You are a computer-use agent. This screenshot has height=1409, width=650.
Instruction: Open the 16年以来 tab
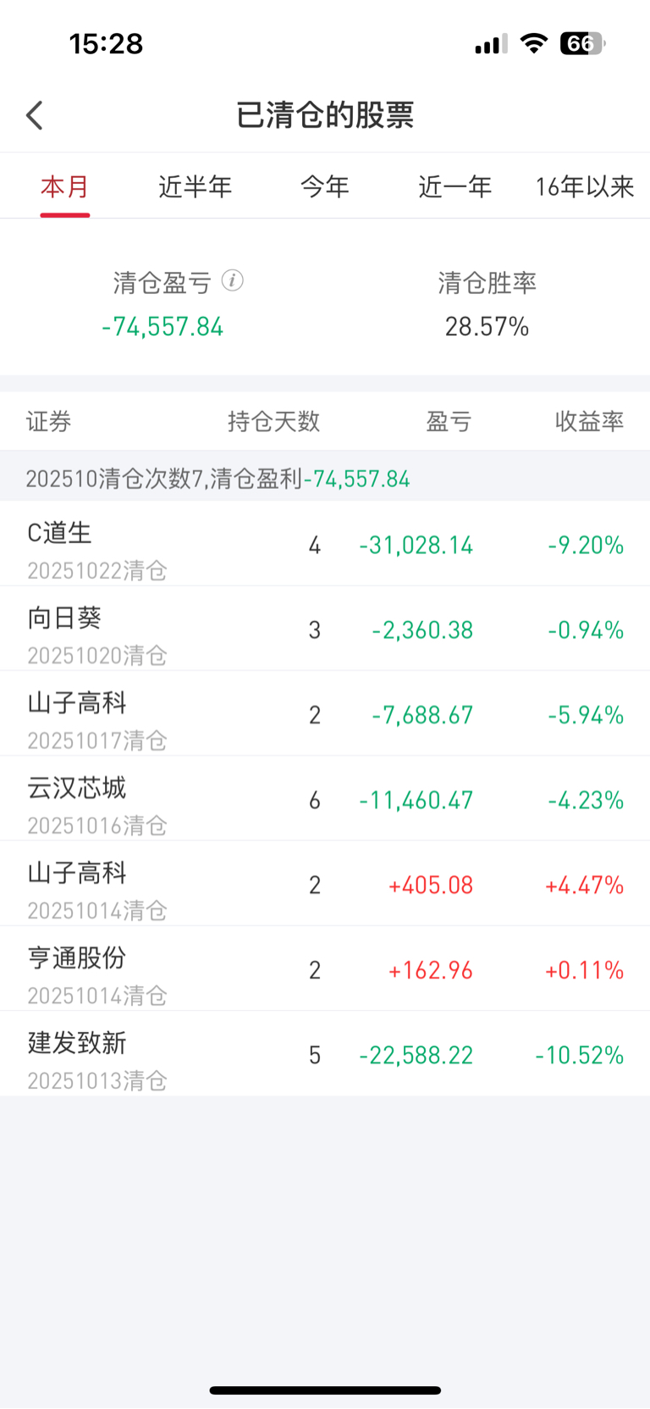tap(585, 186)
